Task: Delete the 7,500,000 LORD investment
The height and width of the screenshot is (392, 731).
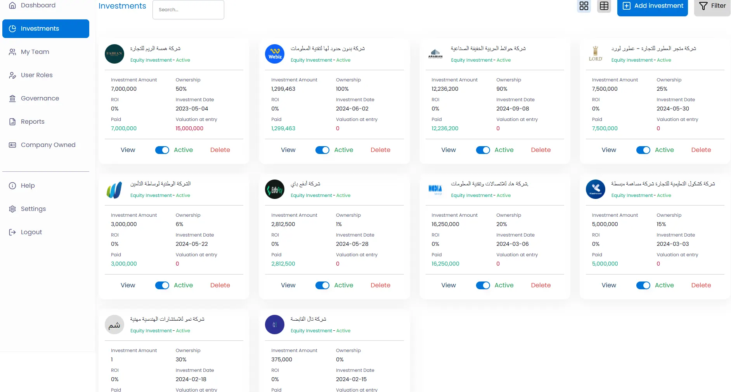Action: [x=701, y=150]
